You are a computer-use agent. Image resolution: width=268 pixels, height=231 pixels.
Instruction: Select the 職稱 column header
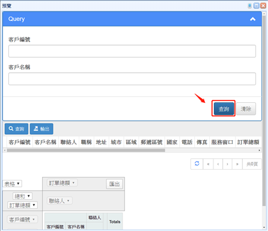tap(87, 142)
